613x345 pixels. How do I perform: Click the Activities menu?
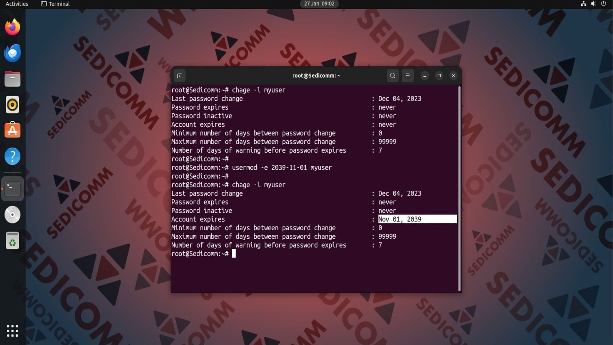pyautogui.click(x=17, y=4)
